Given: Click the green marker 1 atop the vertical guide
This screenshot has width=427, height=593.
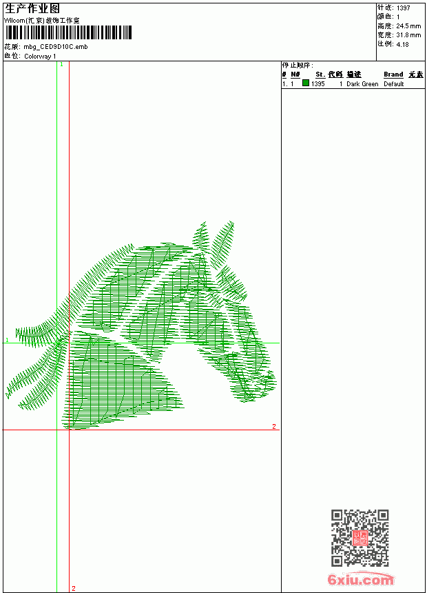Looking at the screenshot, I should (61, 65).
